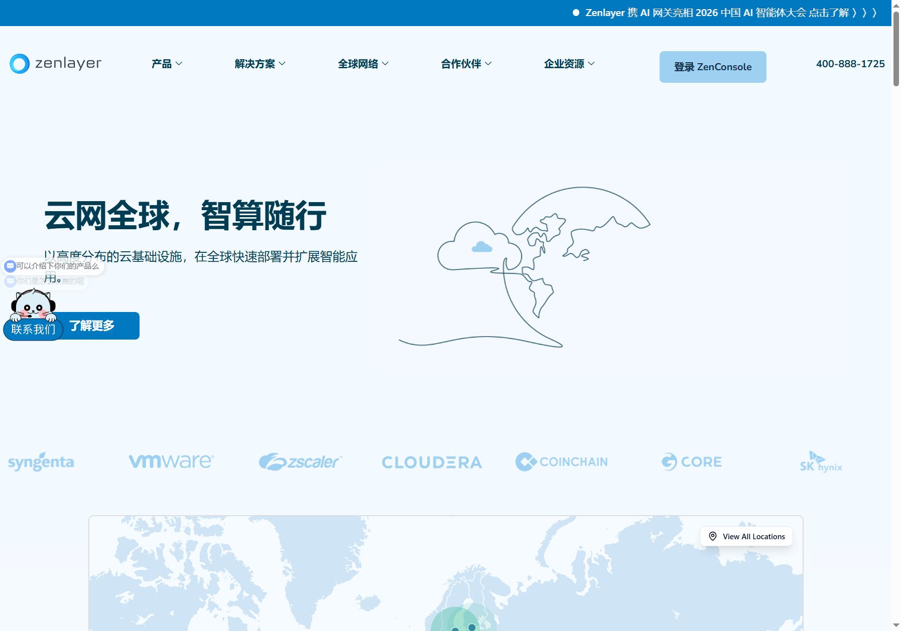Click the white dot in announcement banner
This screenshot has width=901, height=631.
point(576,13)
